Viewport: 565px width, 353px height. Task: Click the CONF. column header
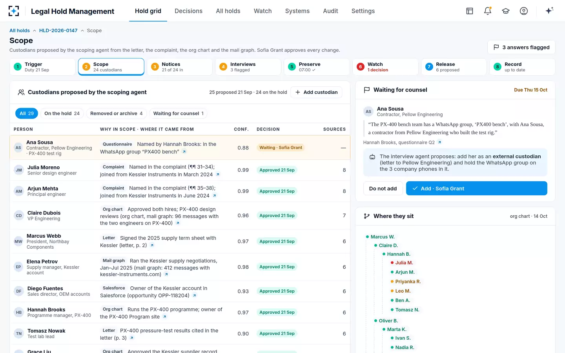[241, 129]
